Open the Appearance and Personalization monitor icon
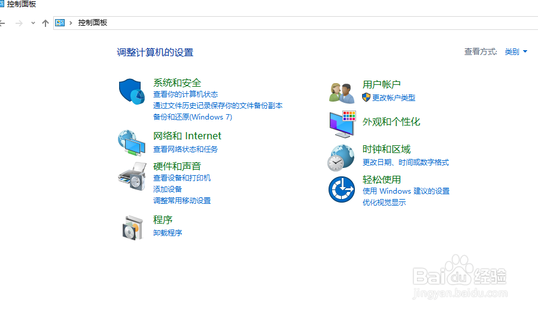This screenshot has height=312, width=538. pos(342,124)
